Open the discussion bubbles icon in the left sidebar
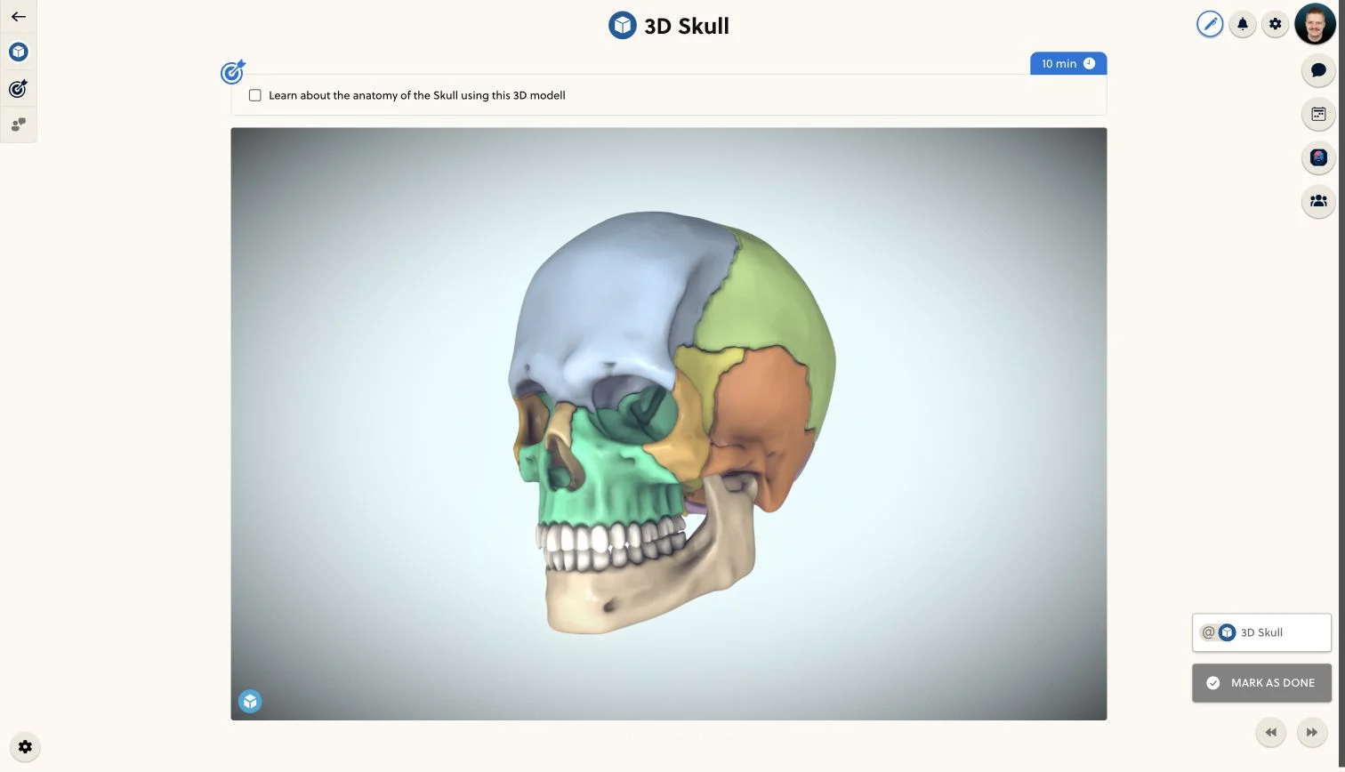The width and height of the screenshot is (1345, 772). tap(18, 125)
